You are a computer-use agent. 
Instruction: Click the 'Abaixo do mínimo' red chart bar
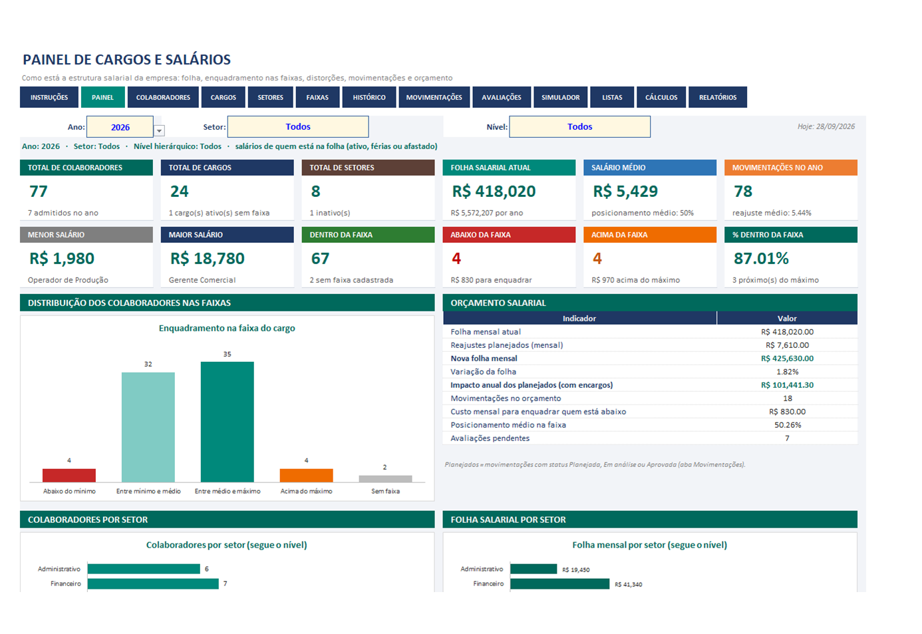click(69, 475)
